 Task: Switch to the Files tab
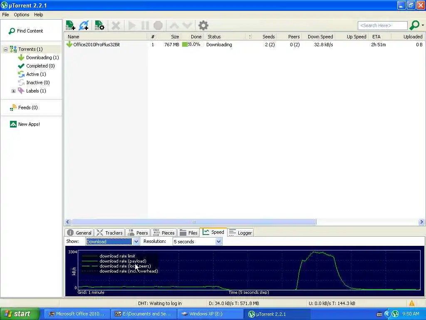point(188,233)
